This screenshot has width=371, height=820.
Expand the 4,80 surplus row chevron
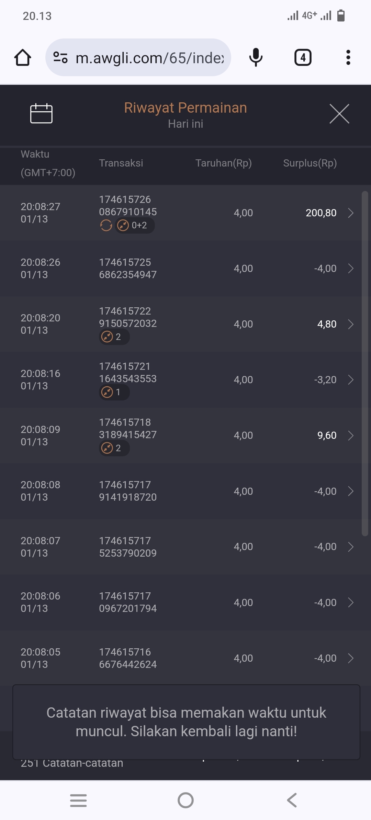click(350, 324)
